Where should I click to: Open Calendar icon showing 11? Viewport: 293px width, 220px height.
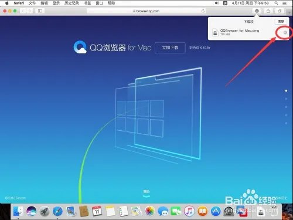coord(97,211)
